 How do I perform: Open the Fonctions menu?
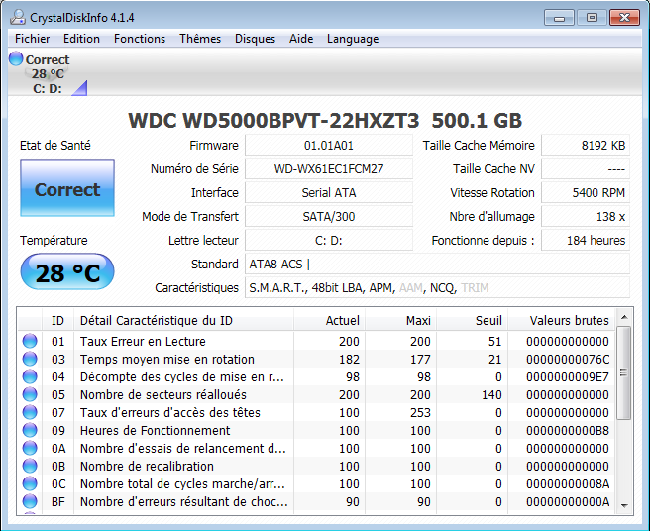(140, 39)
